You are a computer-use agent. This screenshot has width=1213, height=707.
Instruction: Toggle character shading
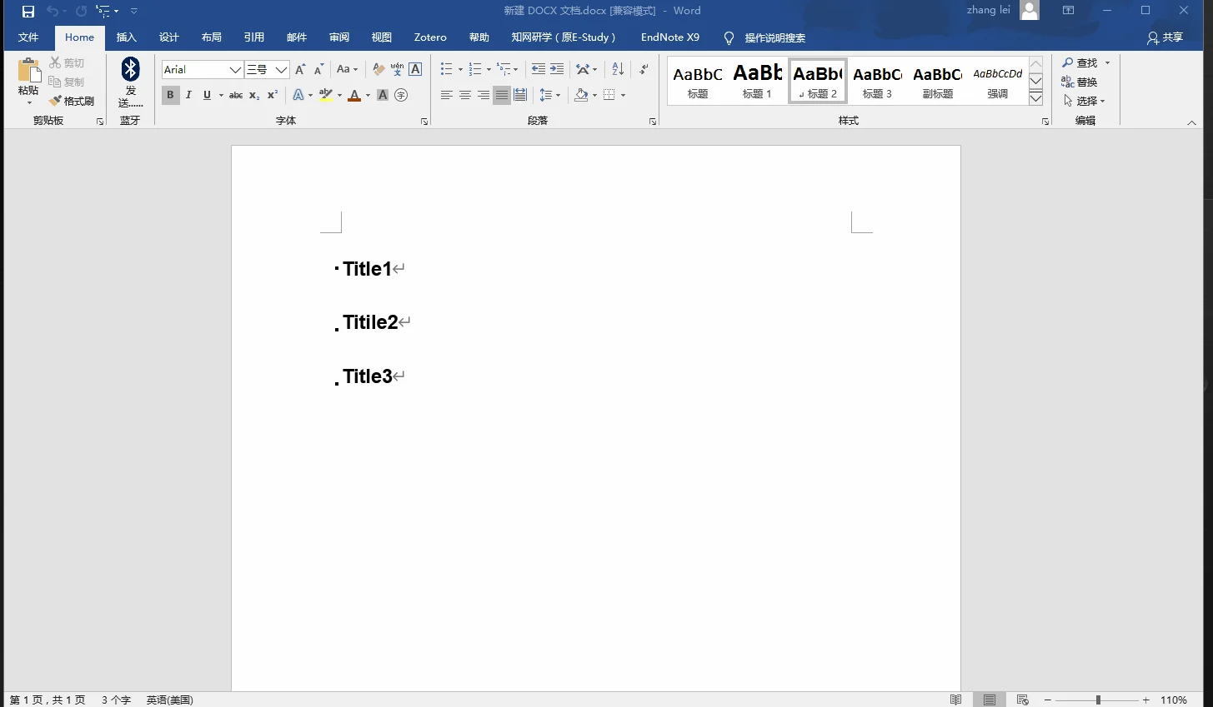383,95
